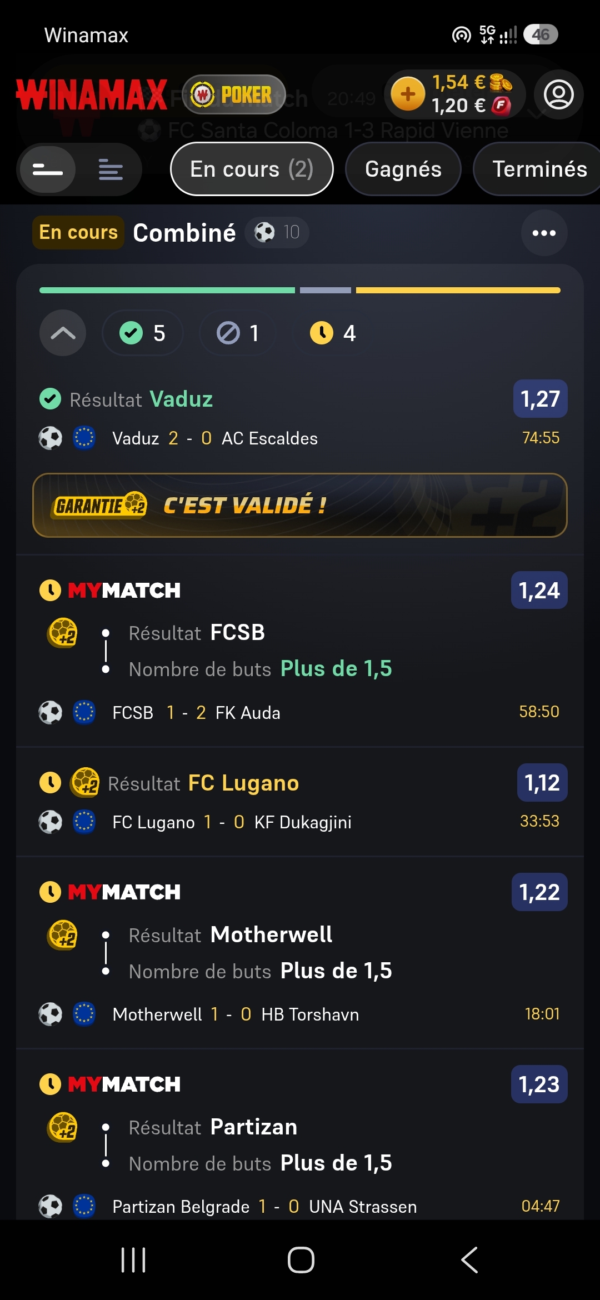Switch to the compact list view toggle
Image resolution: width=600 pixels, height=1300 pixels.
click(48, 169)
